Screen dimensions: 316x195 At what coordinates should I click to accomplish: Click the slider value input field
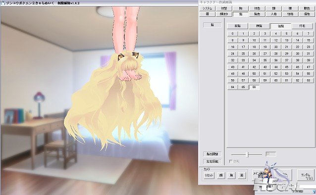tap(270, 154)
